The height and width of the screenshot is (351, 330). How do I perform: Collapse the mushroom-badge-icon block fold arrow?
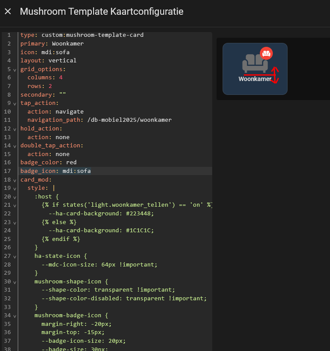pos(15,316)
